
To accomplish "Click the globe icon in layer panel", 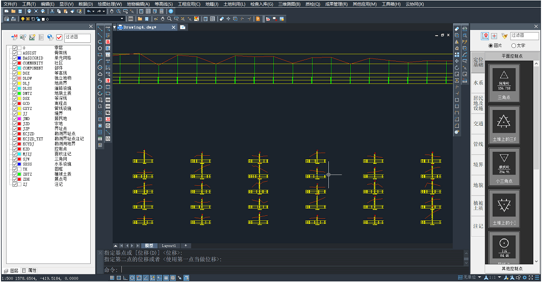I will [50, 37].
